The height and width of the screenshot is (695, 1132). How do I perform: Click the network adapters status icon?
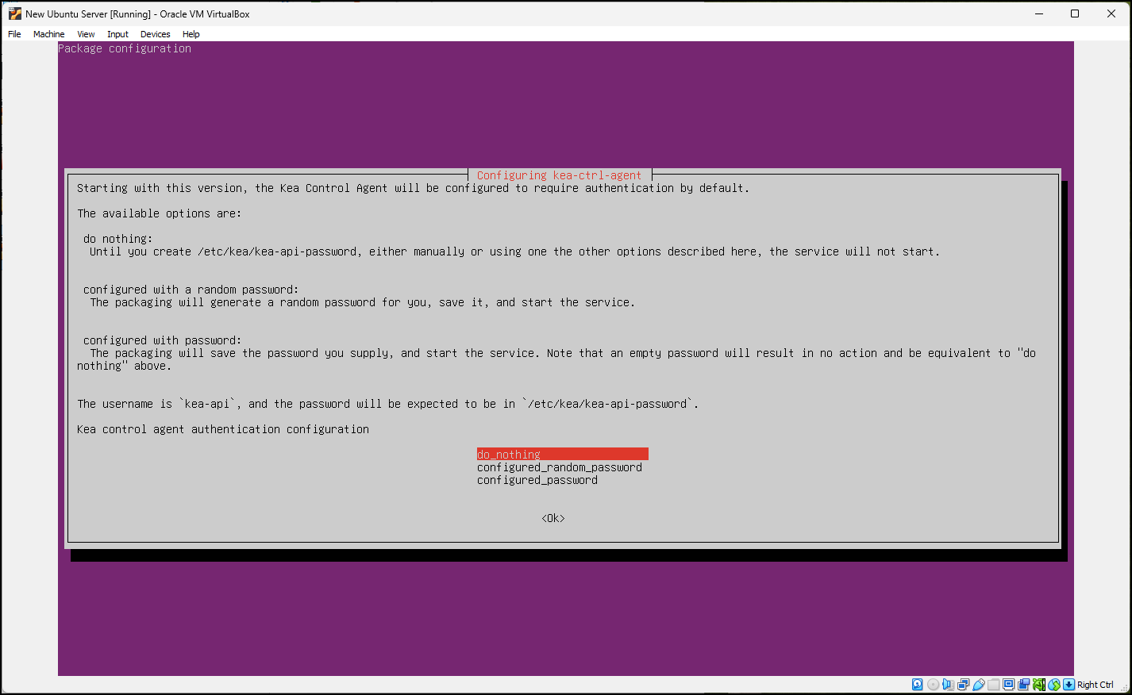[x=963, y=684]
